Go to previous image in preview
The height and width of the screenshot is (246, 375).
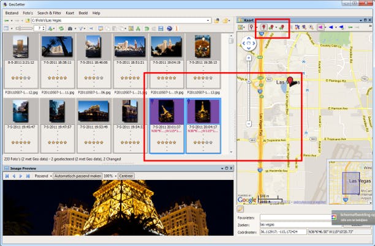coord(14,176)
